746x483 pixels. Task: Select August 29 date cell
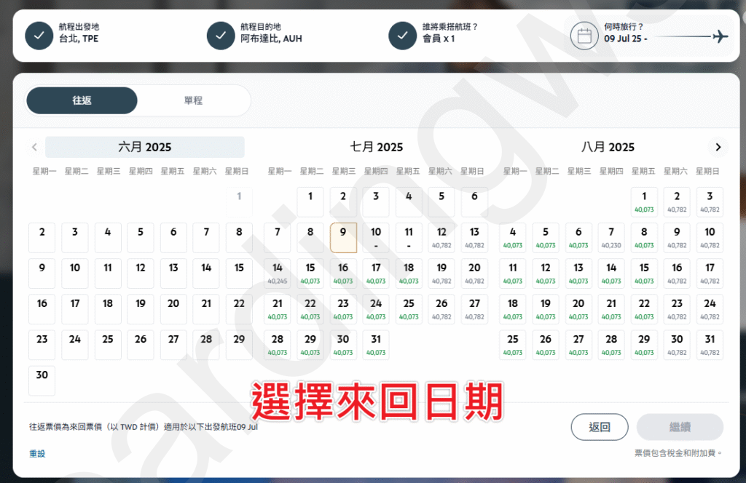[x=644, y=345]
